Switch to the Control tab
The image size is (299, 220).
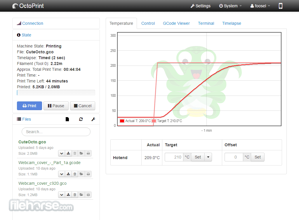click(148, 23)
